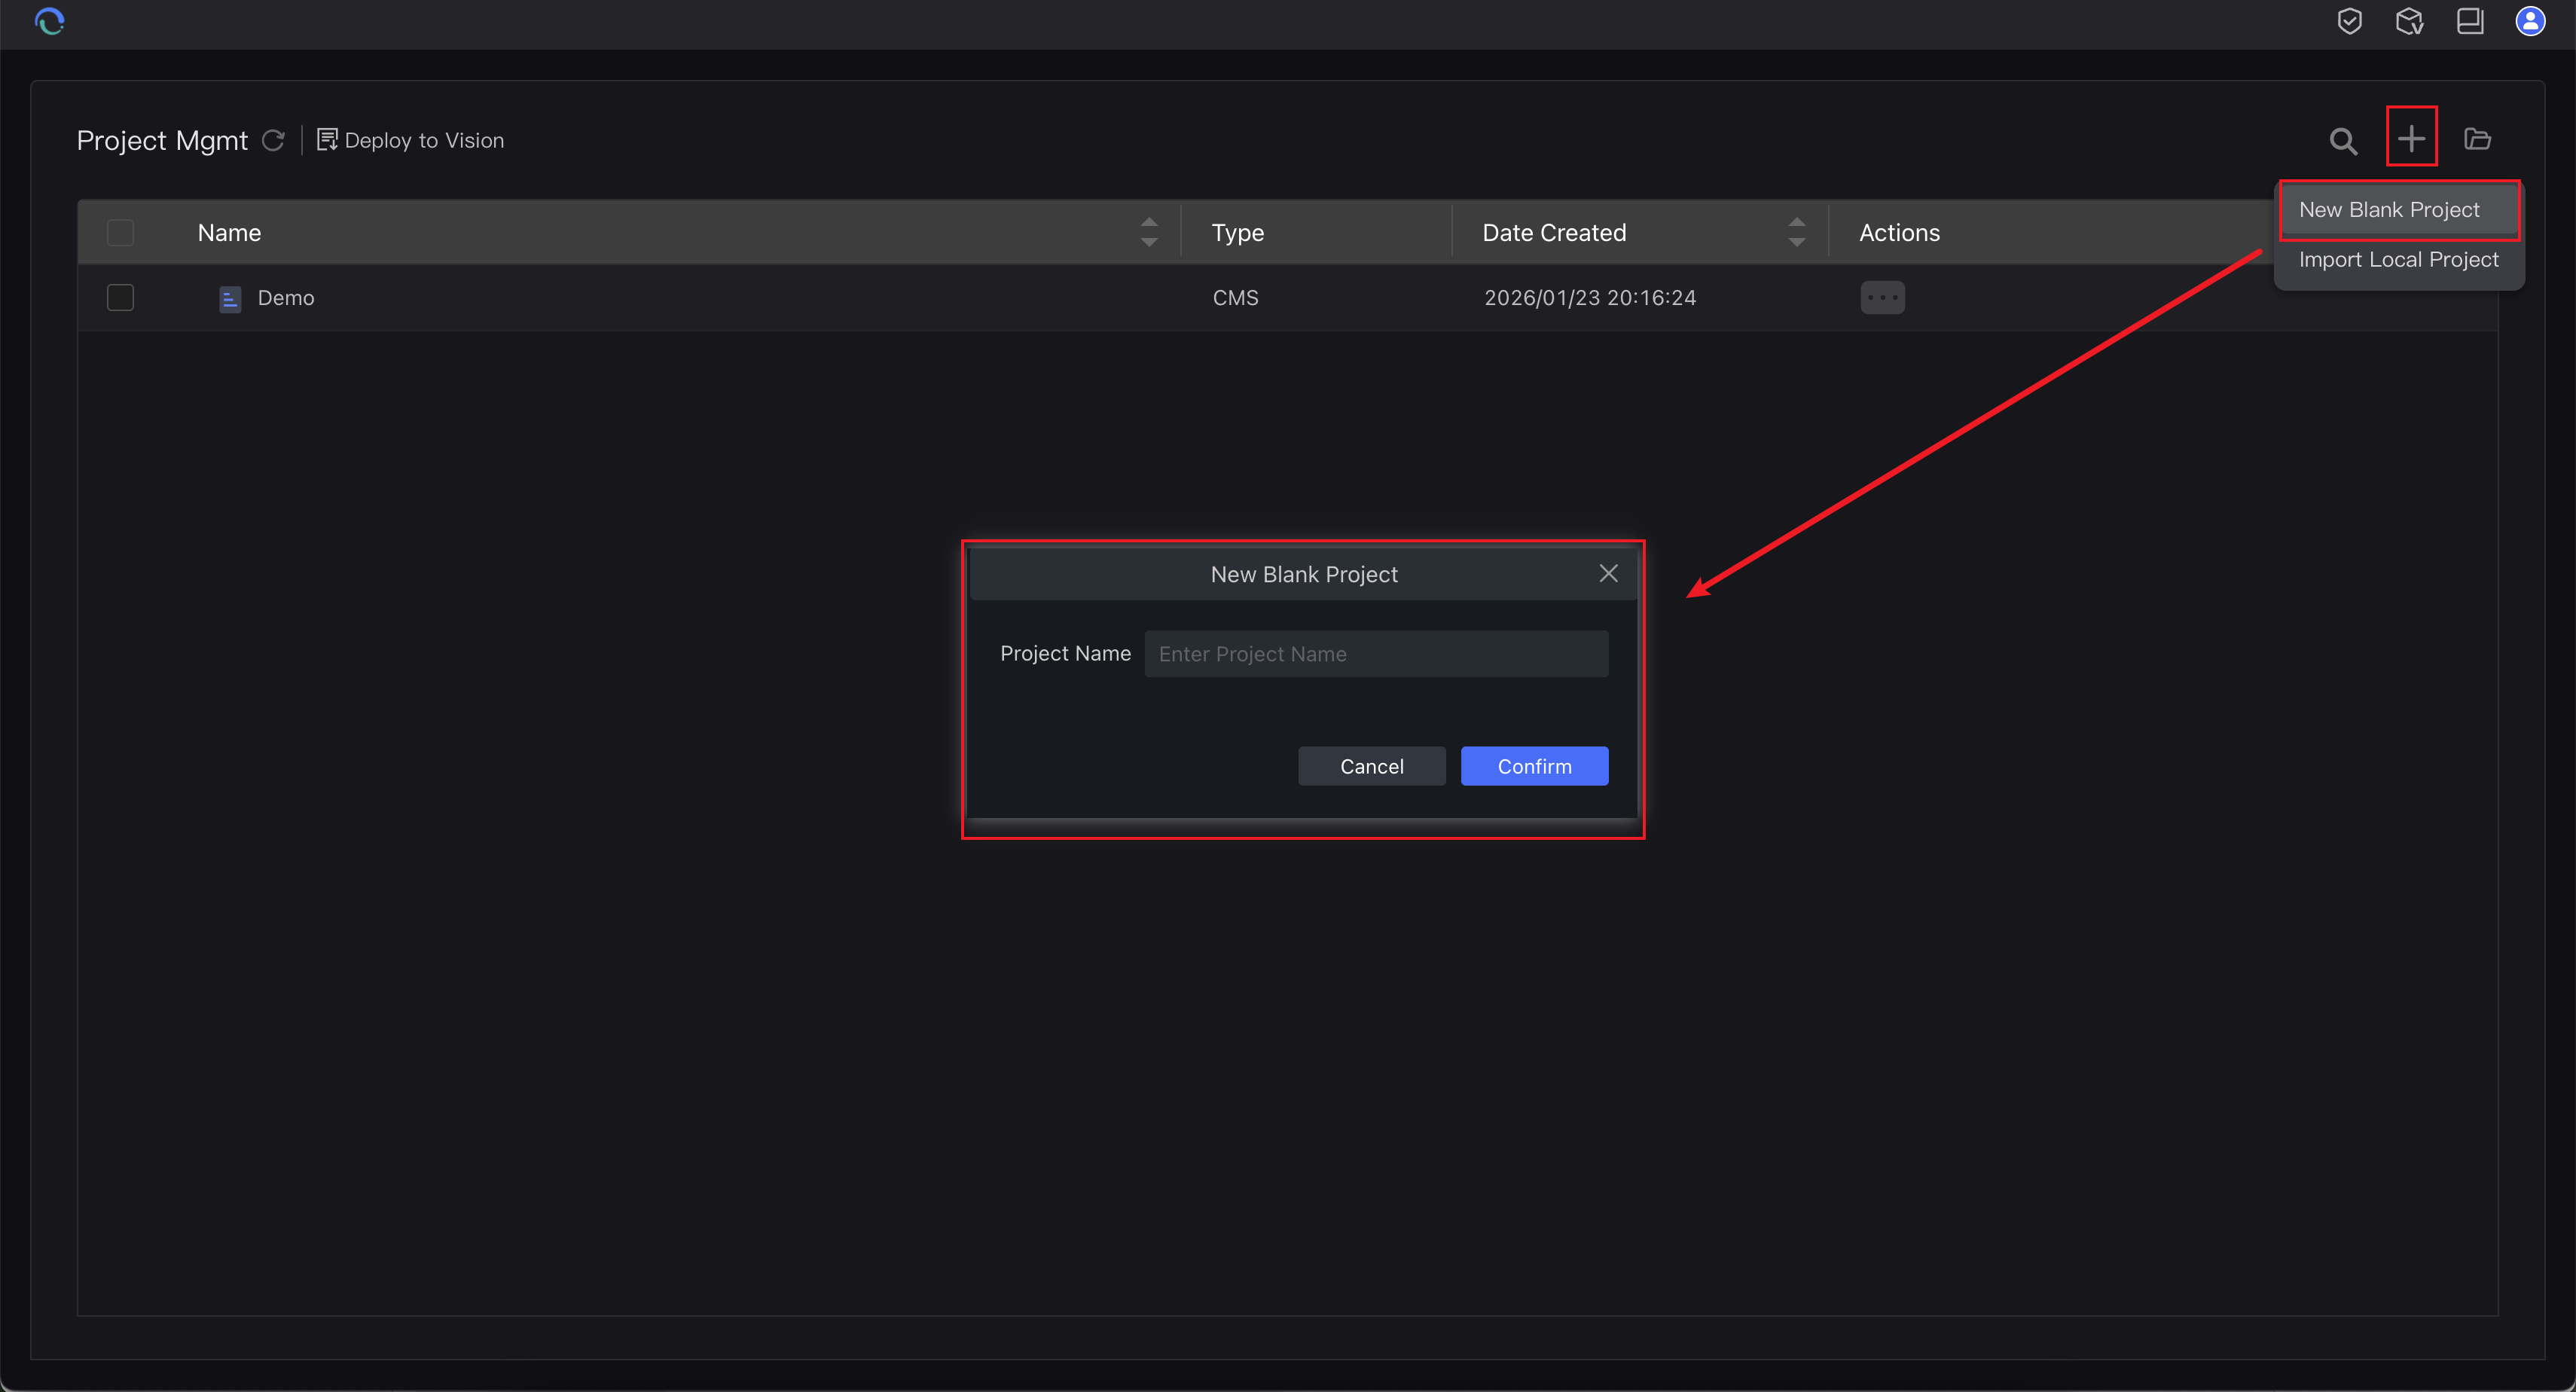This screenshot has height=1392, width=2576.
Task: Open the user profile avatar
Action: [x=2530, y=21]
